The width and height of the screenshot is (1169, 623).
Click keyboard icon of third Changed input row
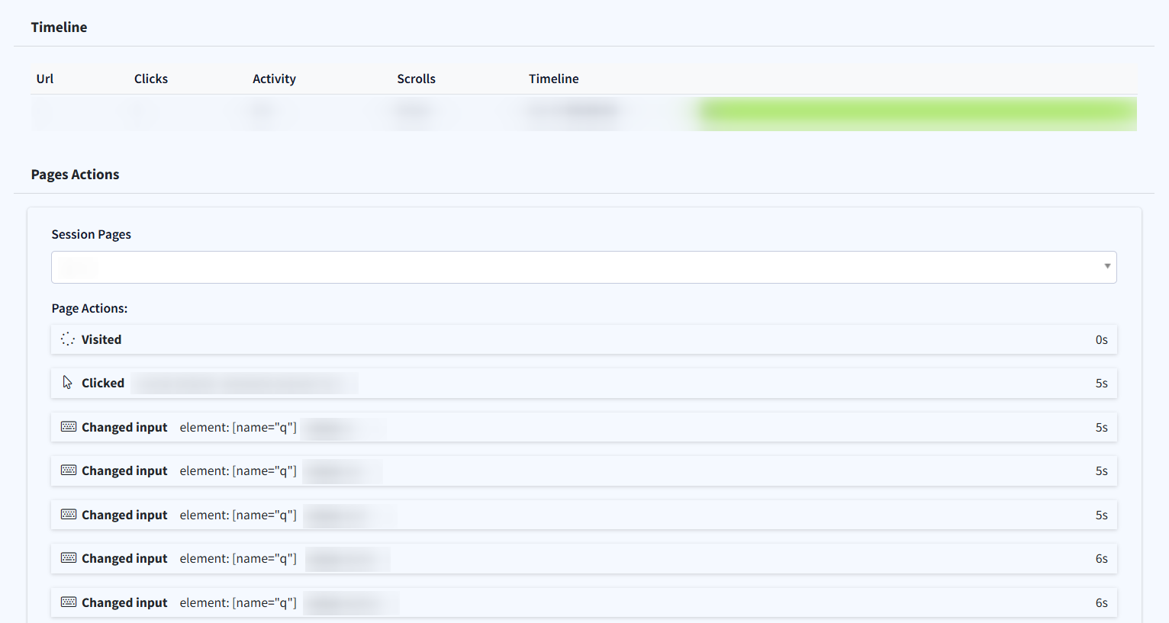tap(69, 515)
